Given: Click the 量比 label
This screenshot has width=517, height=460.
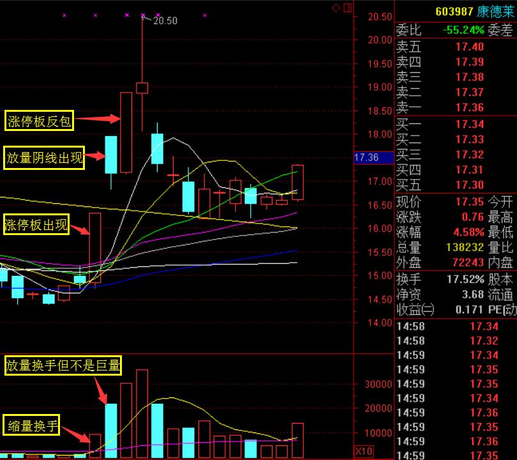Looking at the screenshot, I should coord(500,247).
